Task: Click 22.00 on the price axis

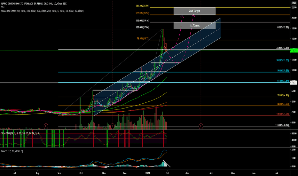Action: [294, 8]
